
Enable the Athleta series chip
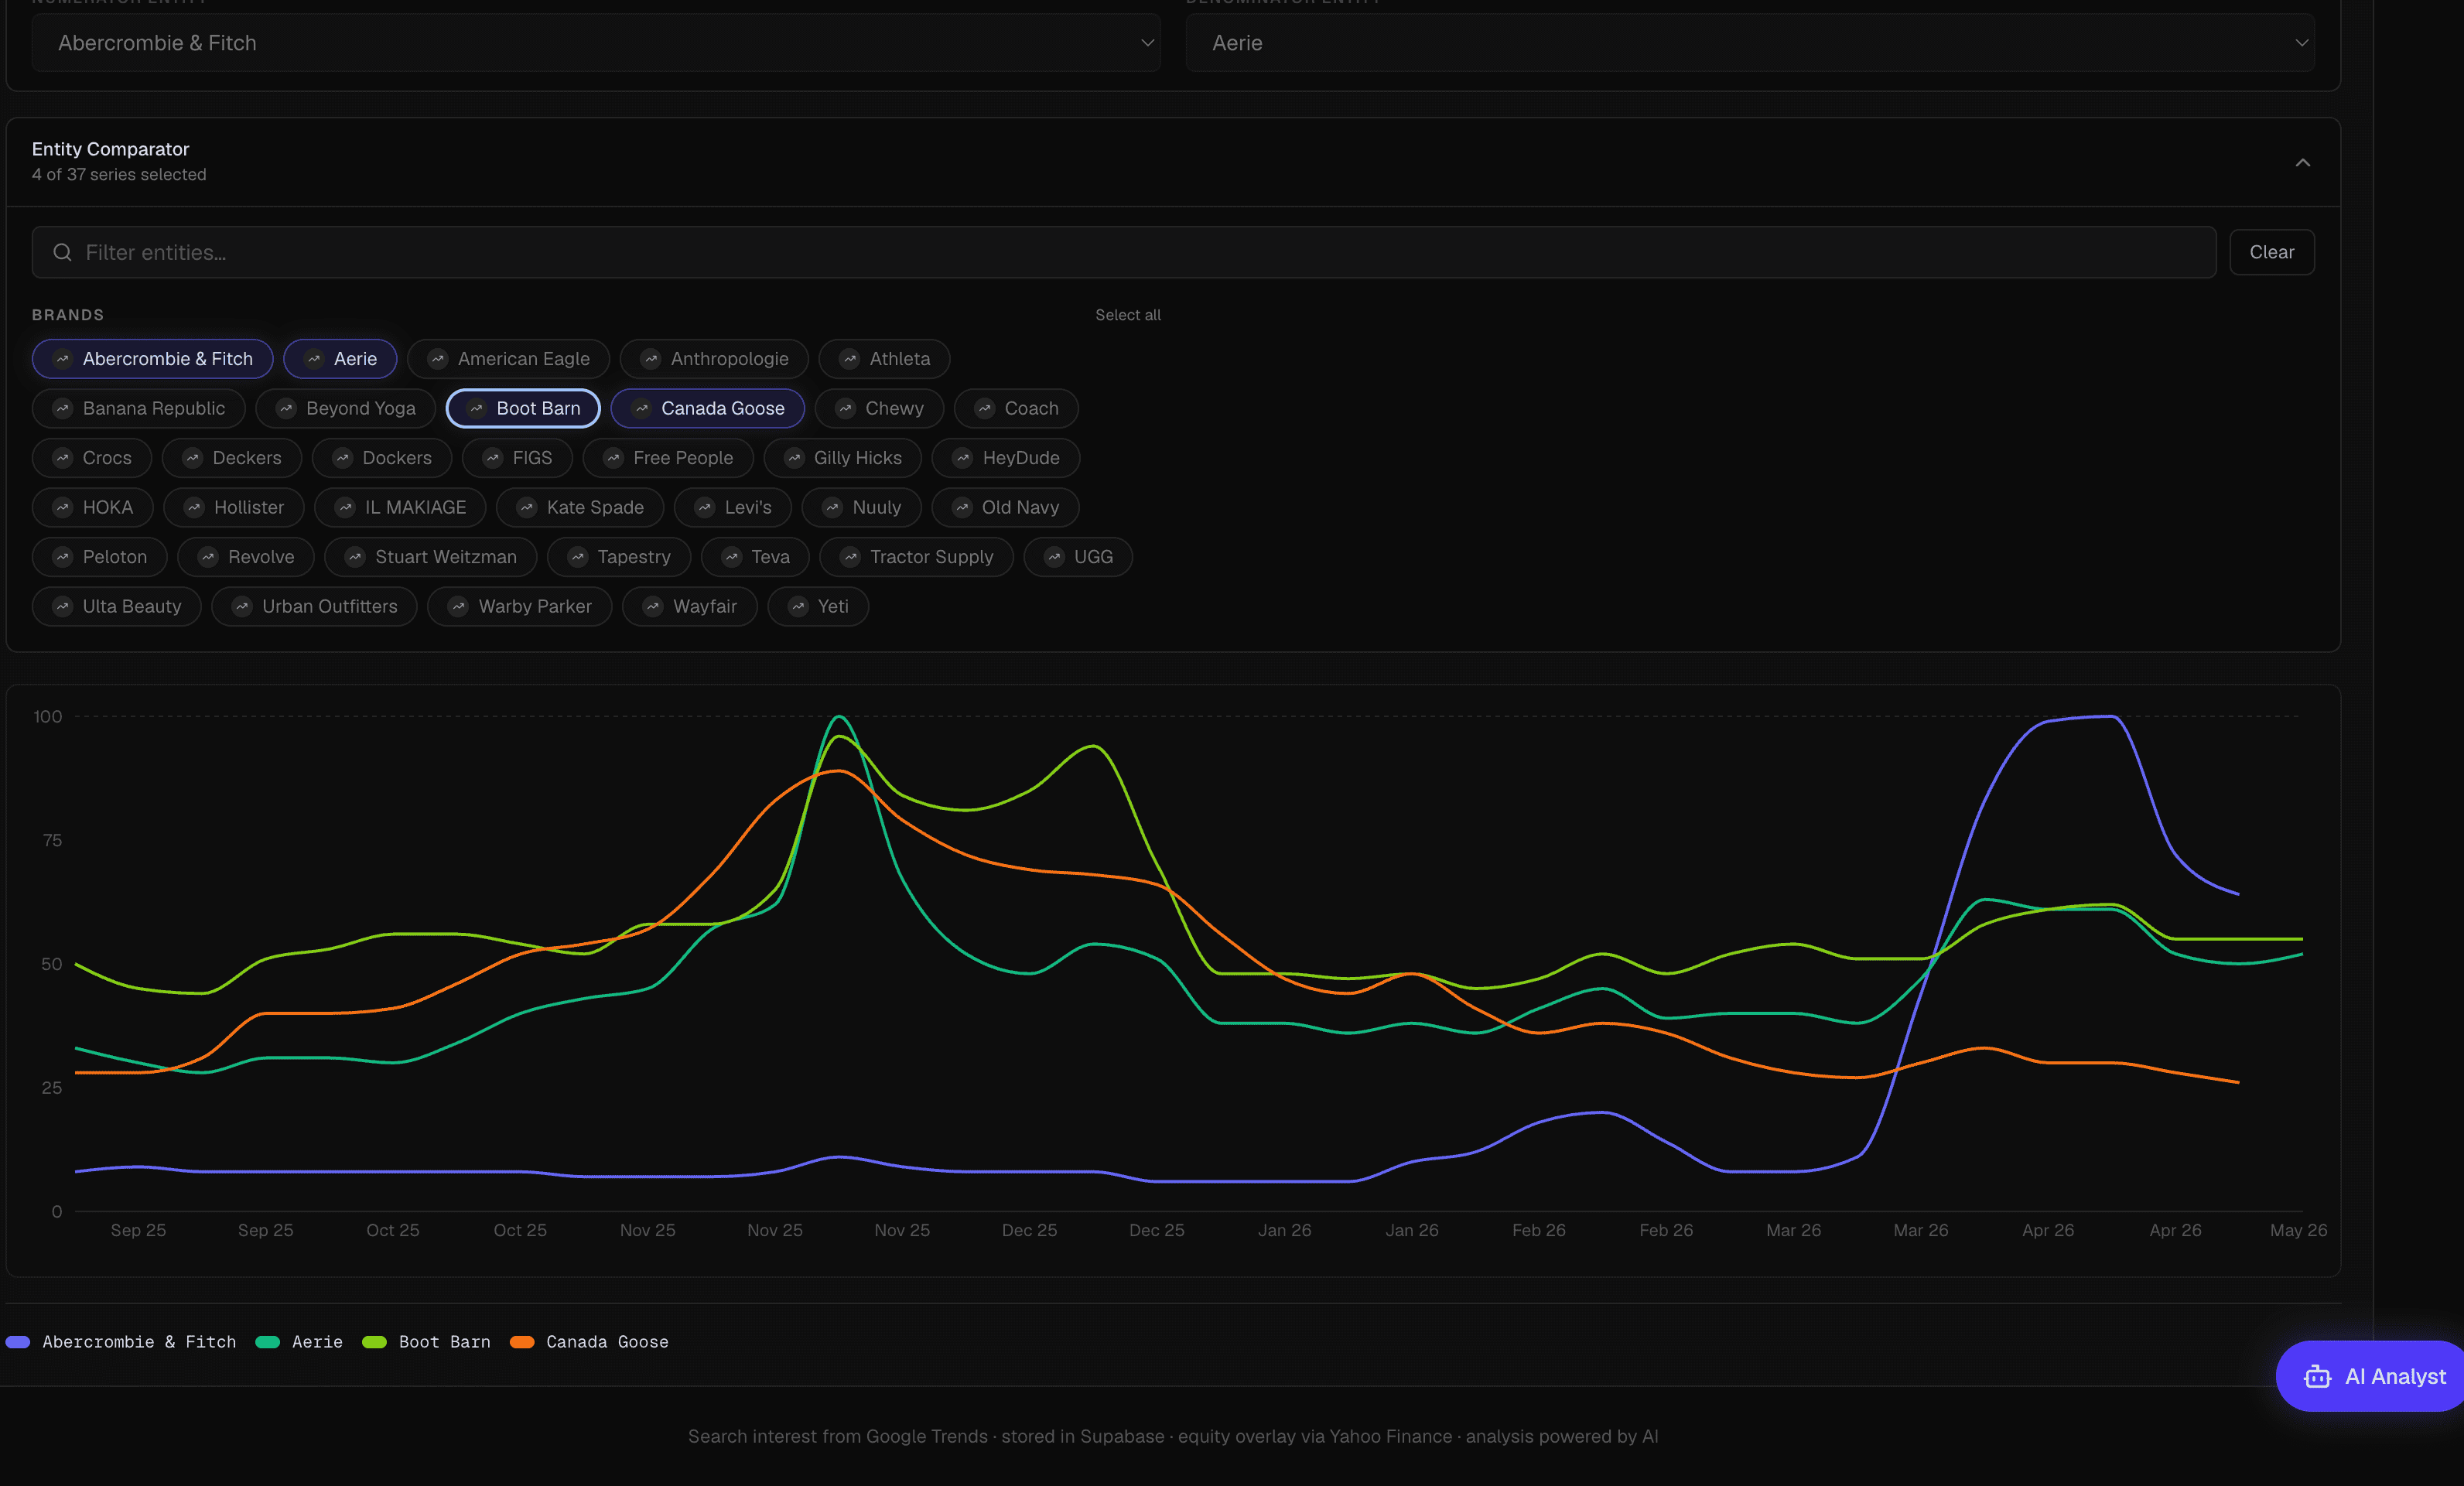(884, 359)
